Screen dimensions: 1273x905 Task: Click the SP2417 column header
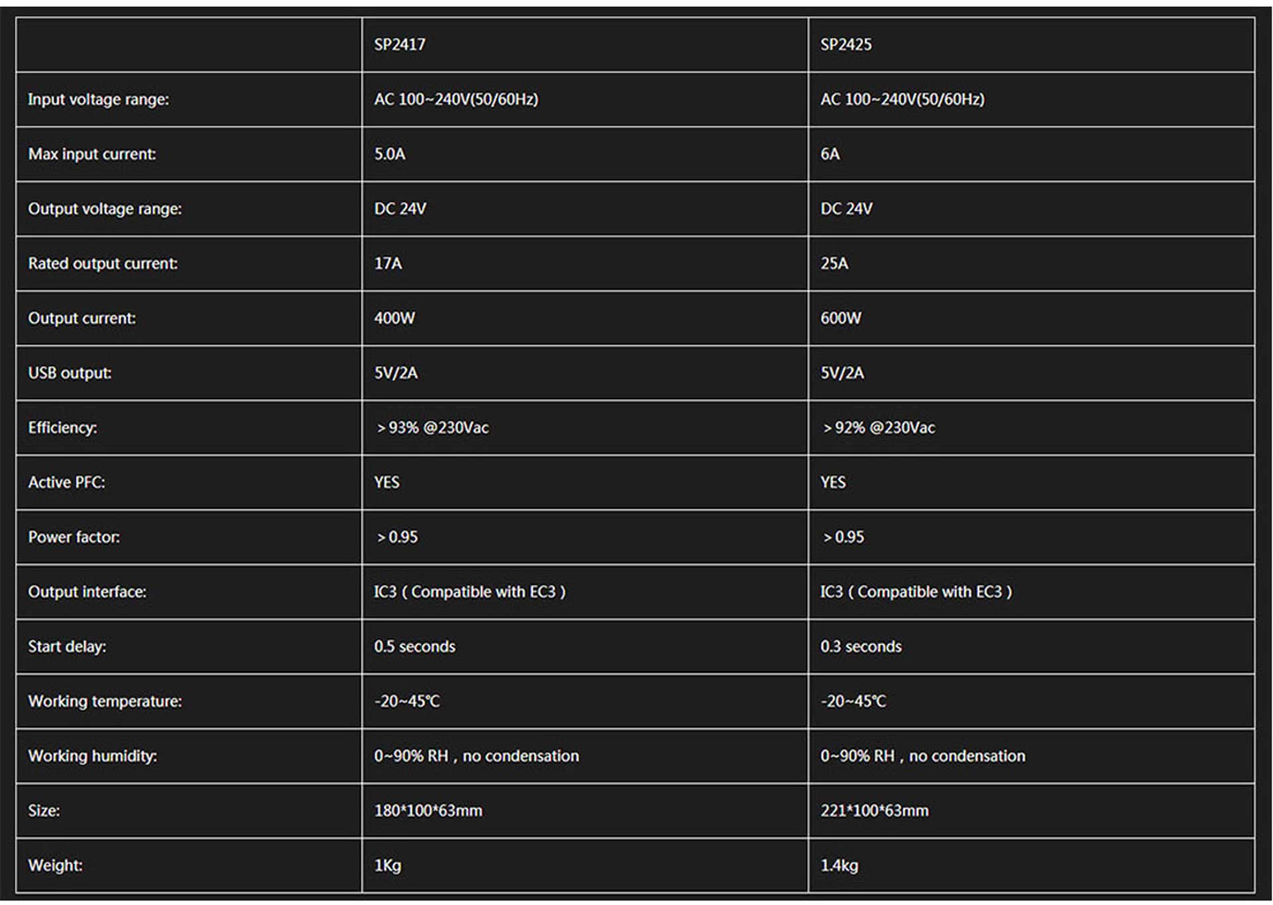coord(400,44)
